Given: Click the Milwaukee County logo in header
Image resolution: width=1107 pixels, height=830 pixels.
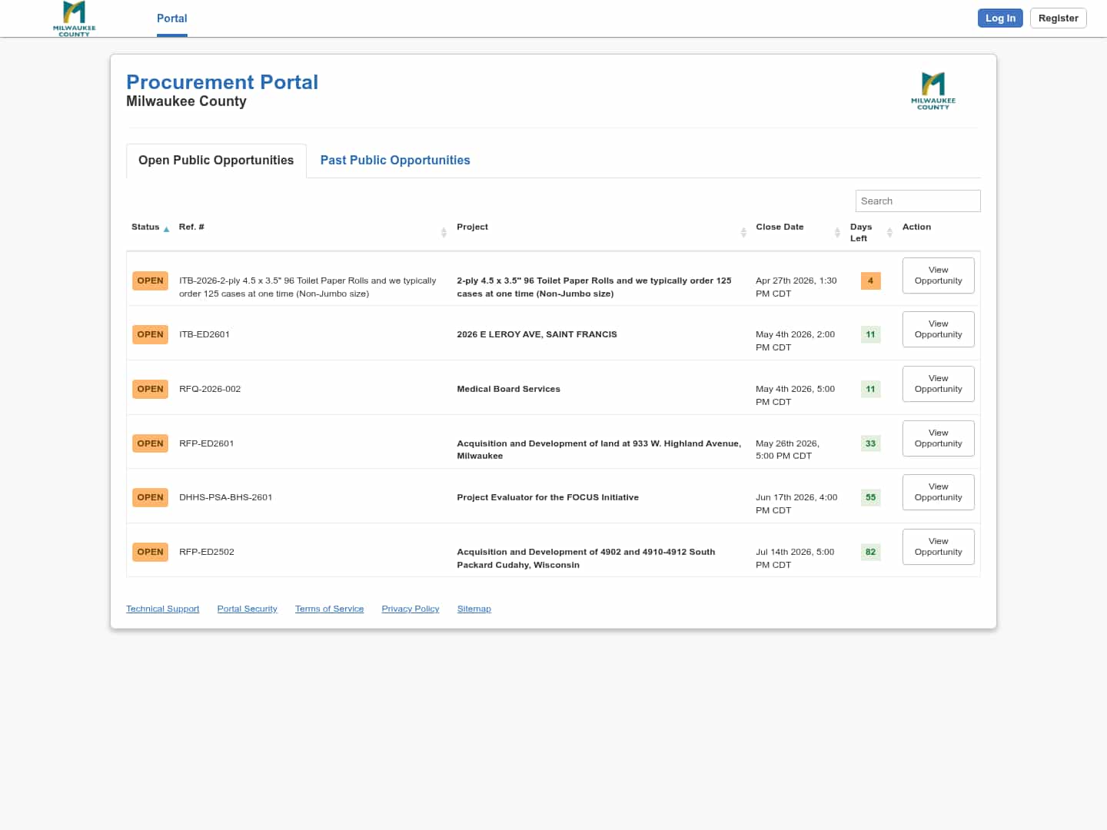Looking at the screenshot, I should [75, 18].
